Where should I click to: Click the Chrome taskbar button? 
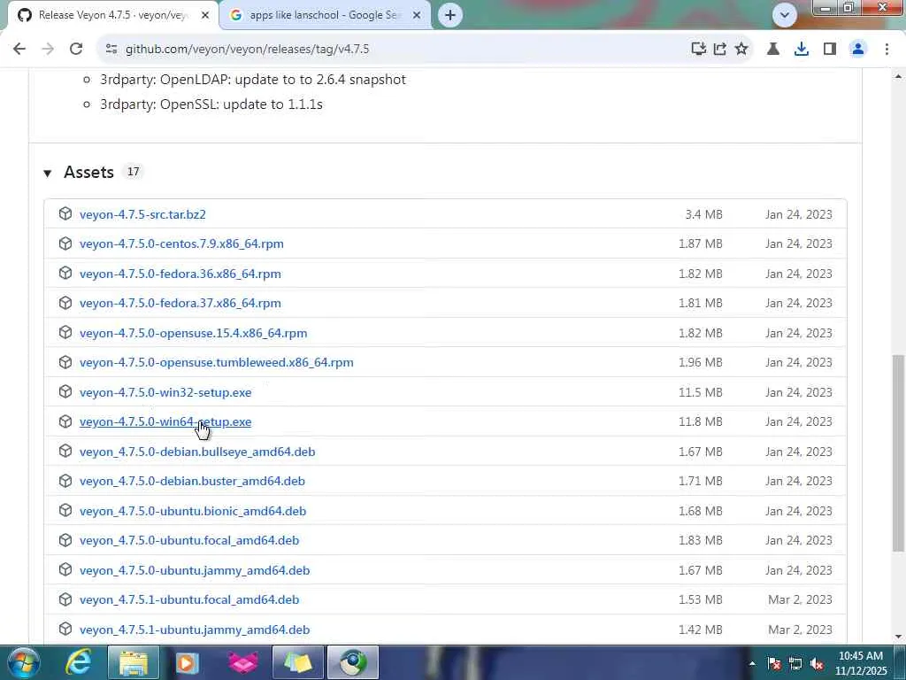[x=353, y=662]
